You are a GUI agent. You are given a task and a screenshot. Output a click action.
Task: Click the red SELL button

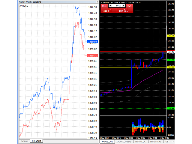click(x=104, y=5)
